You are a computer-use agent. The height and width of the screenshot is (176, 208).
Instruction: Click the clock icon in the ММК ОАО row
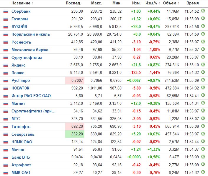pyautogui.click(x=203, y=172)
